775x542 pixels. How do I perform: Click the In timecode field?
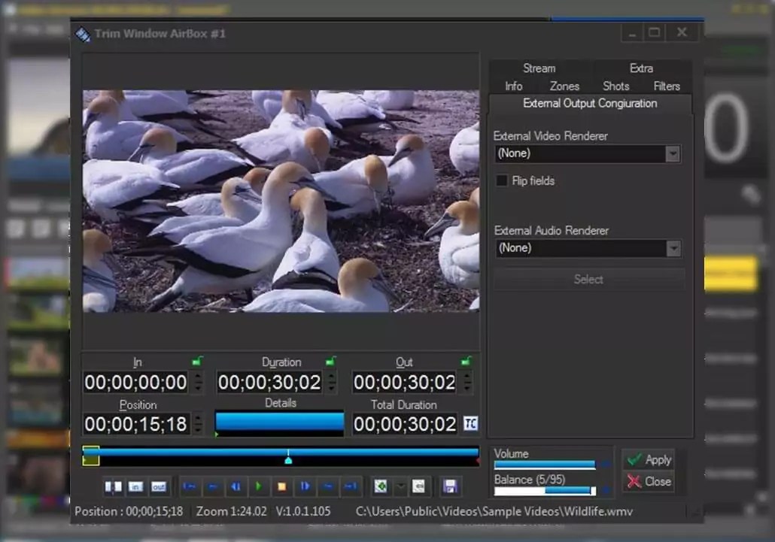(135, 383)
